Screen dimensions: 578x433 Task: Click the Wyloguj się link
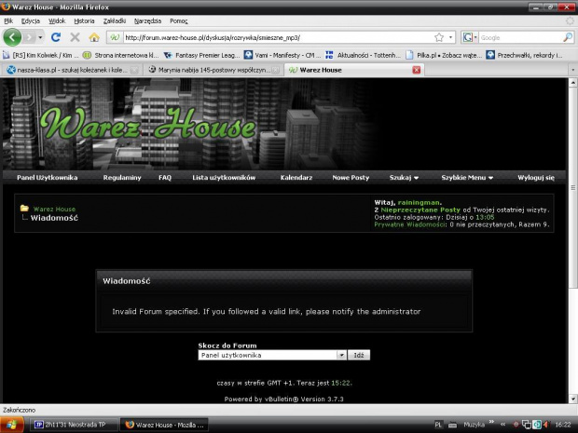[535, 177]
